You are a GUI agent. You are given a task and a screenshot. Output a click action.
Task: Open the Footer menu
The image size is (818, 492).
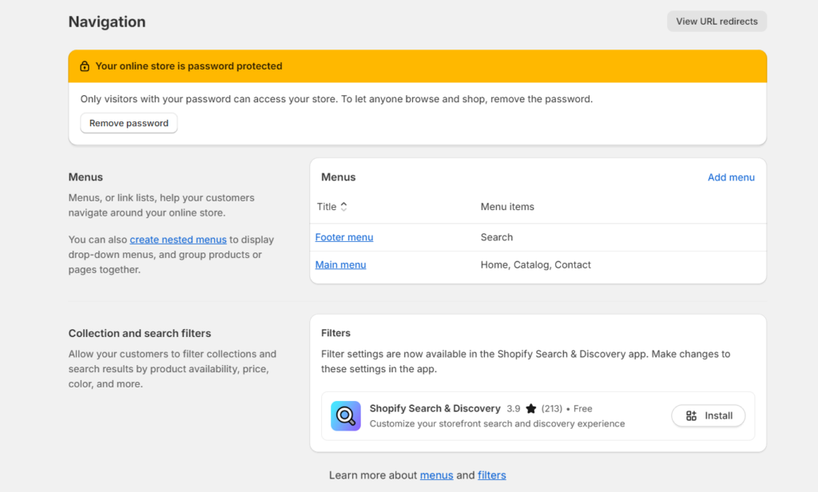coord(344,236)
